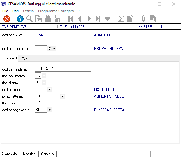Click the Cancella button
The width and height of the screenshot is (181, 158).
point(48,154)
